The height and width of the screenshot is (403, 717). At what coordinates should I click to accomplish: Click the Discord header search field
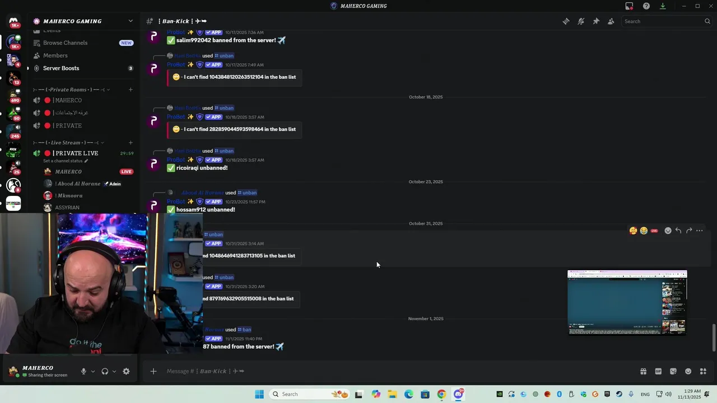667,21
